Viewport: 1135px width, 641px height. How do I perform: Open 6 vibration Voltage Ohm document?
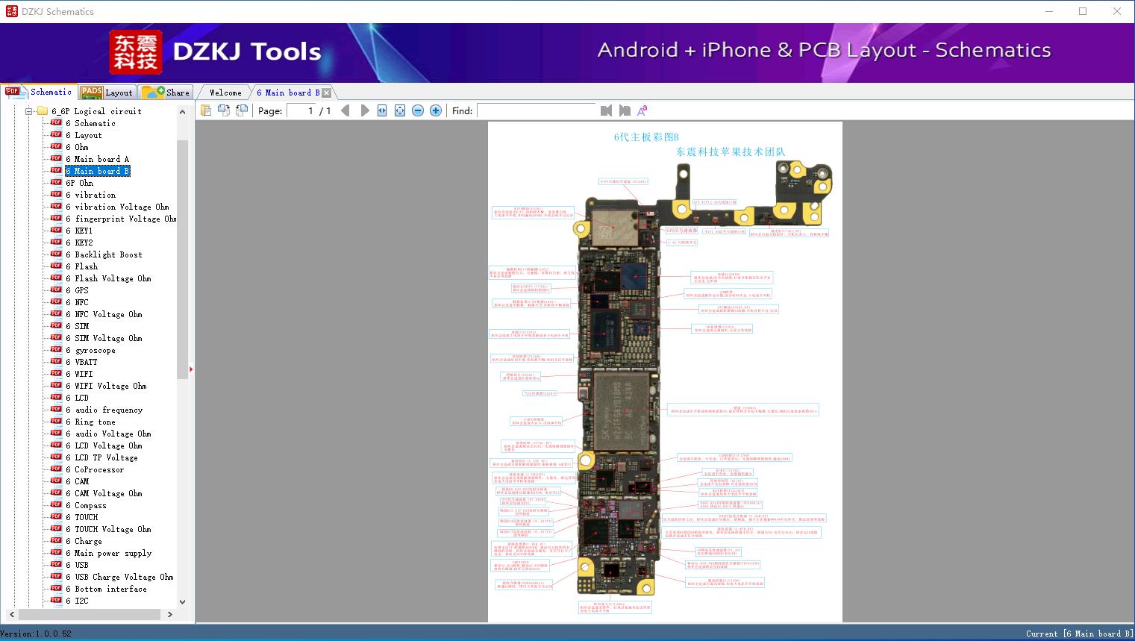pos(117,207)
